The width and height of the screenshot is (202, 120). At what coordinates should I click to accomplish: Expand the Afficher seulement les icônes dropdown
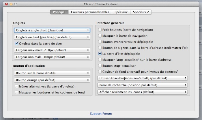pos(143,92)
